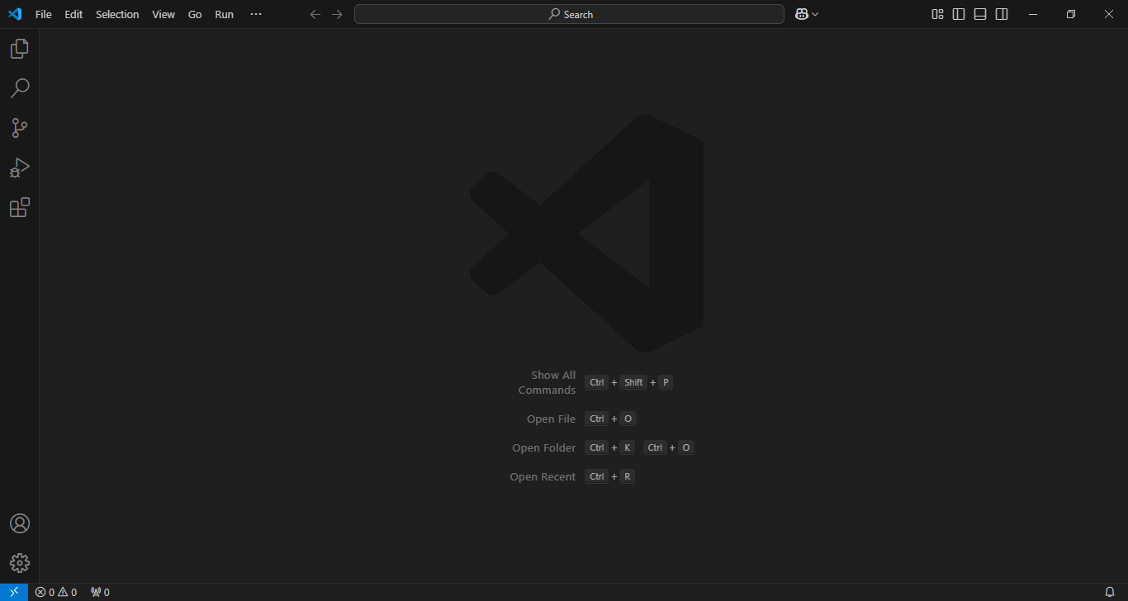This screenshot has height=601, width=1128.
Task: Click the remote window indicator in status bar
Action: [x=14, y=592]
